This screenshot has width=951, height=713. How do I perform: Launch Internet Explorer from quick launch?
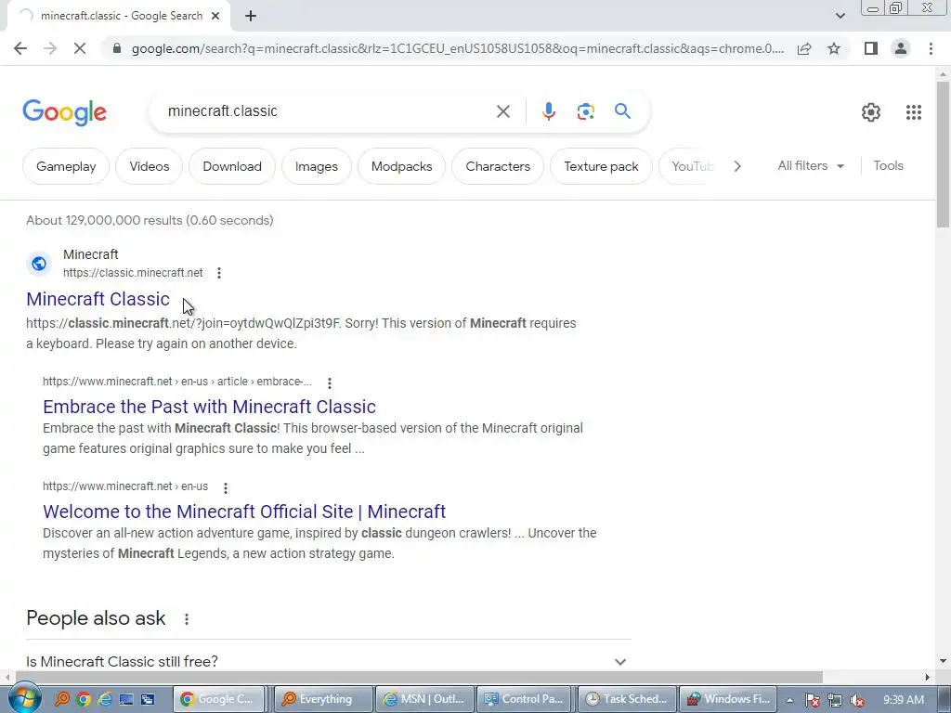pos(104,699)
